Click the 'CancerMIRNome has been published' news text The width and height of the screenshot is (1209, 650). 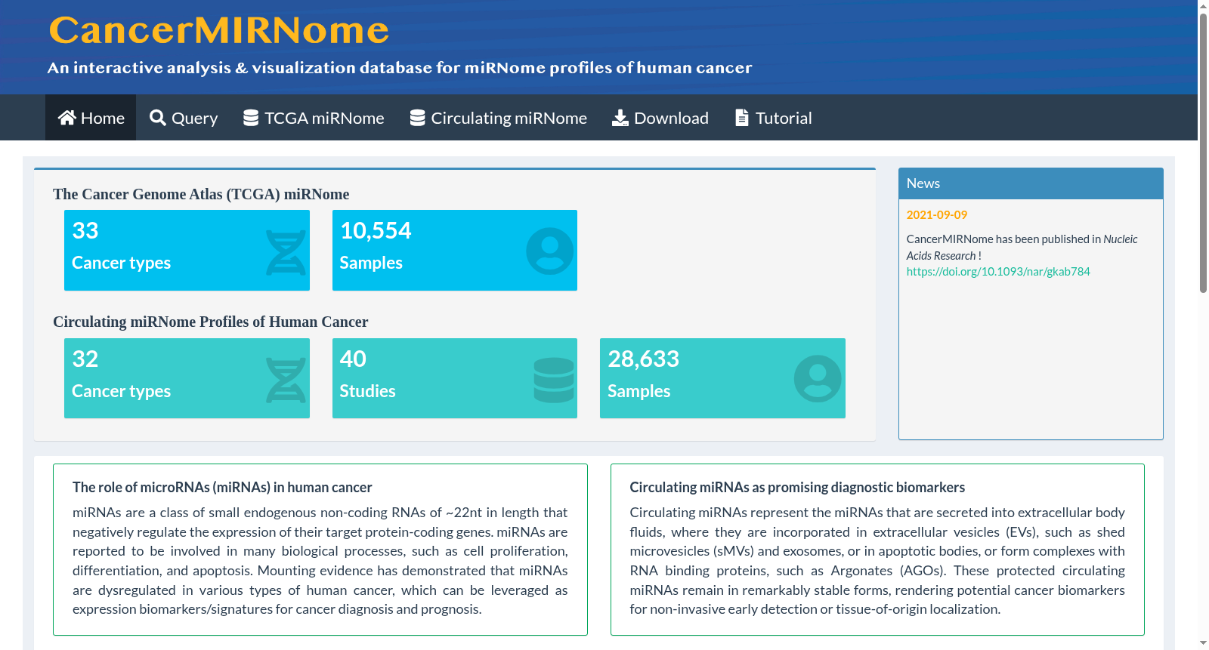1022,247
